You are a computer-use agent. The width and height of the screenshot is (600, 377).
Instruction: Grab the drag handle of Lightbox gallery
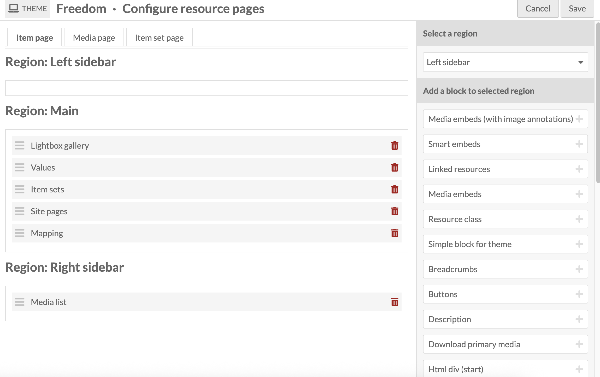pyautogui.click(x=20, y=145)
